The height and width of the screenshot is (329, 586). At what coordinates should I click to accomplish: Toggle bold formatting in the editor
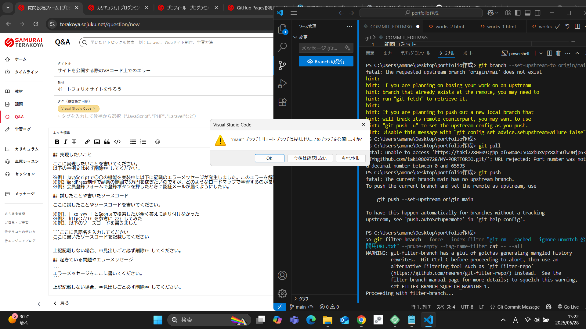coord(57,142)
